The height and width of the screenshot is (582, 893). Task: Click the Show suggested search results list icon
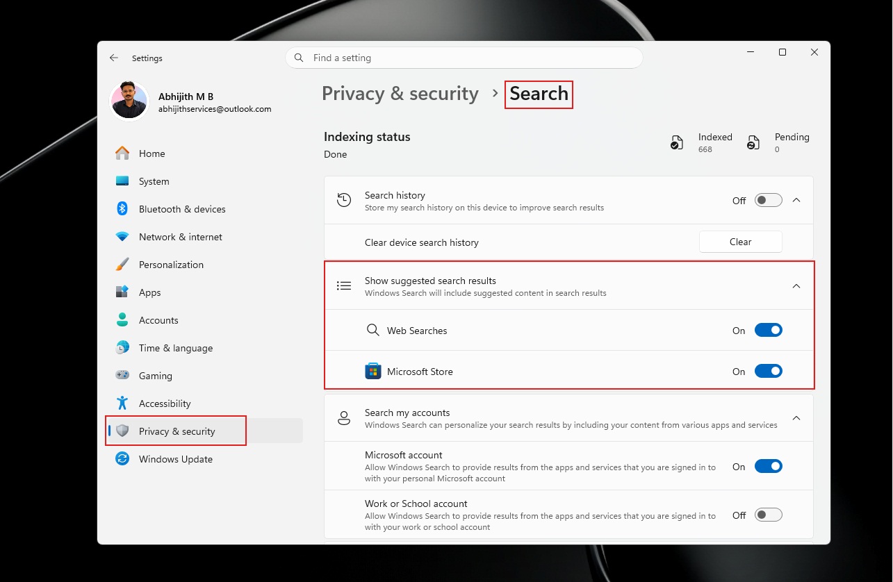344,286
